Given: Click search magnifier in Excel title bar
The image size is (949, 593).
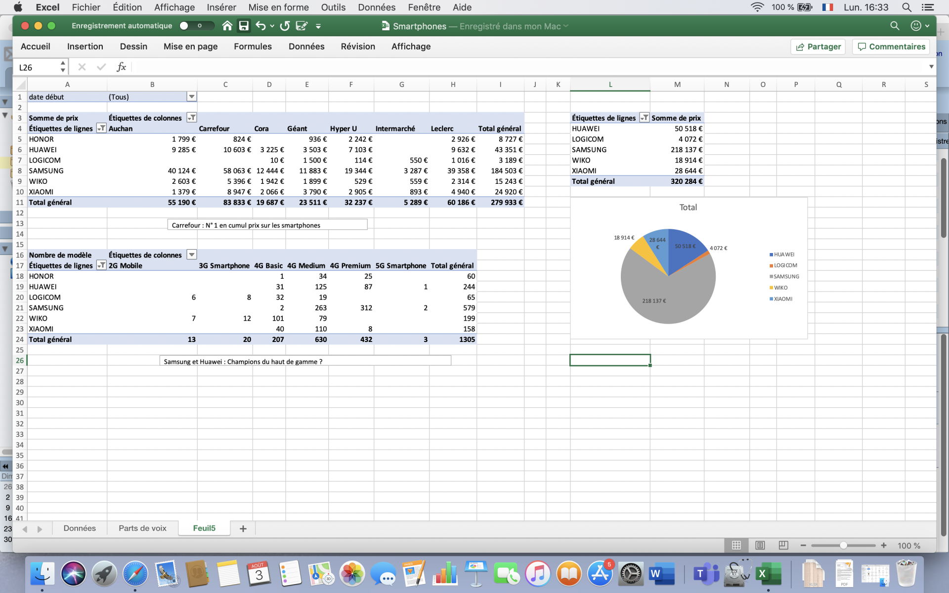Looking at the screenshot, I should (895, 26).
